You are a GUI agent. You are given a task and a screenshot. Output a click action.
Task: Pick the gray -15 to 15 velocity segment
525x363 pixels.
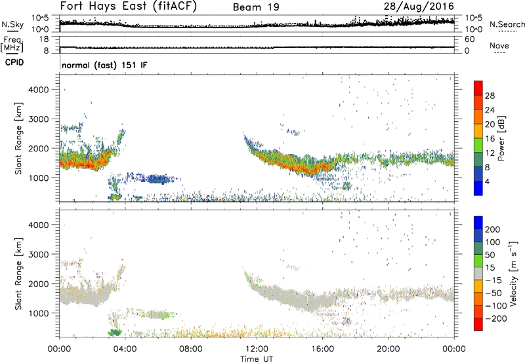pyautogui.click(x=478, y=273)
